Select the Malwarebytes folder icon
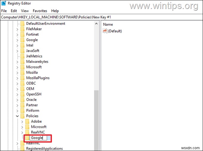The width and height of the screenshot is (203, 151). [22, 62]
